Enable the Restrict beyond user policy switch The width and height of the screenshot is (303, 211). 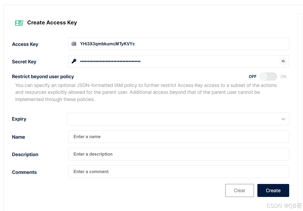tap(268, 77)
